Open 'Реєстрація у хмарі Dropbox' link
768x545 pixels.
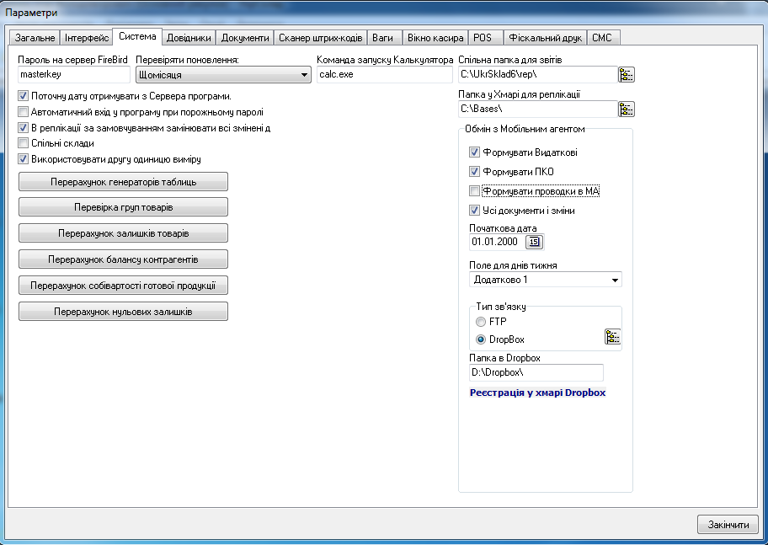click(x=537, y=393)
